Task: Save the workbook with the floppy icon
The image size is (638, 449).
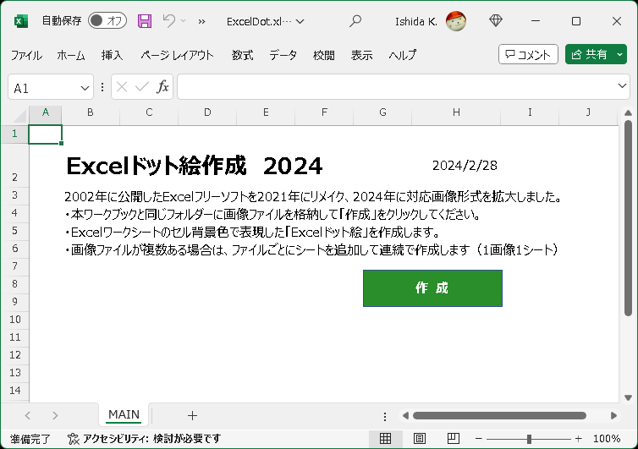Action: coord(145,21)
